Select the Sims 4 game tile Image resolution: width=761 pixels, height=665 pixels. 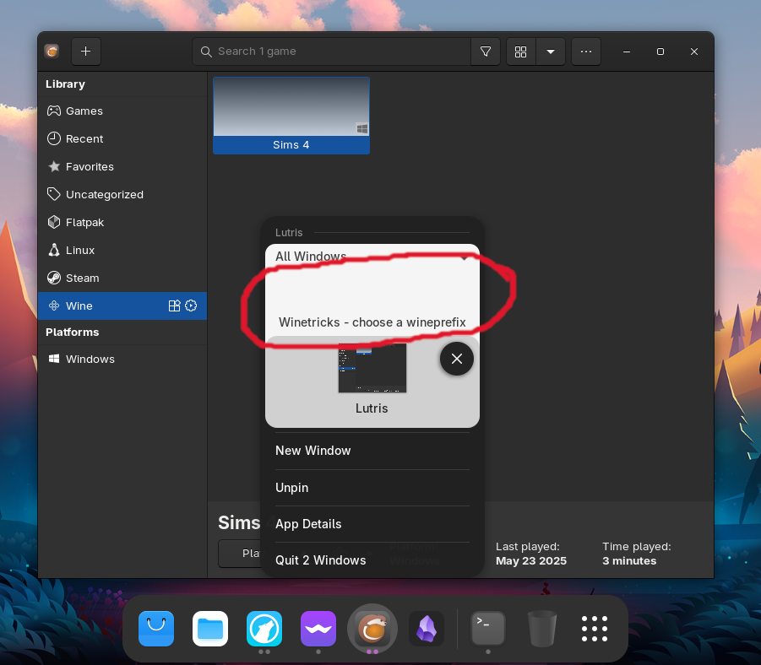(291, 116)
